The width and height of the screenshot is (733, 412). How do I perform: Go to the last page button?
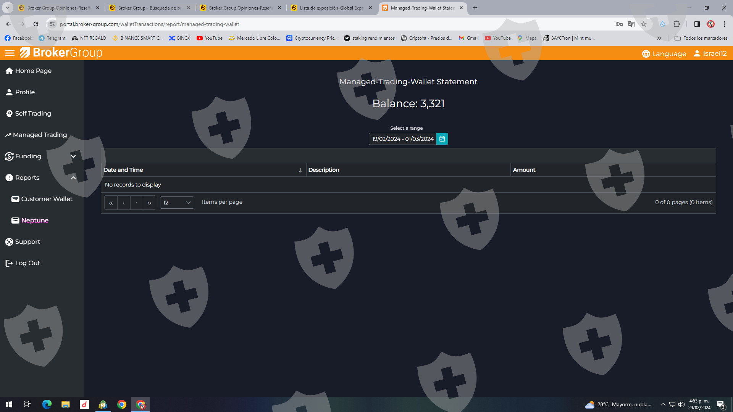click(149, 203)
